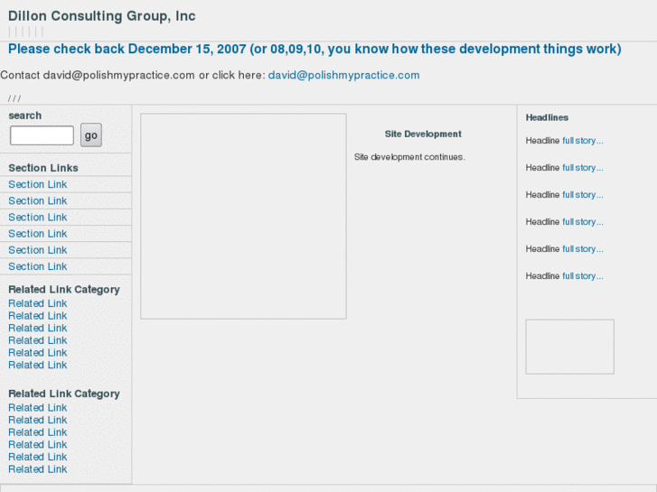Open the Section Link directly under Section Links heading

[x=38, y=184]
